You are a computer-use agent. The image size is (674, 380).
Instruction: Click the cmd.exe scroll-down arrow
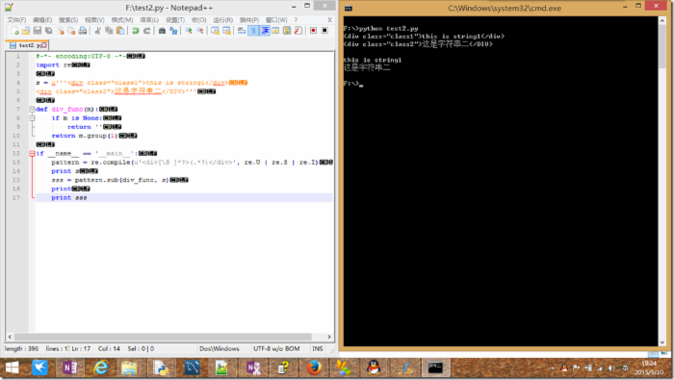tap(662, 342)
